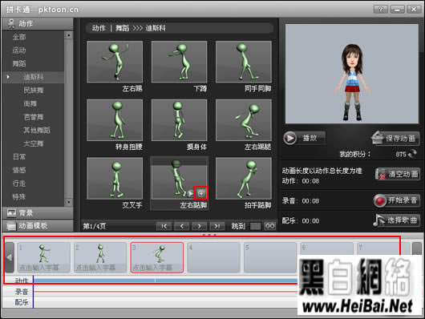Image resolution: width=425 pixels, height=319 pixels.
Task: Open the 动画模板 panel
Action: click(x=38, y=225)
